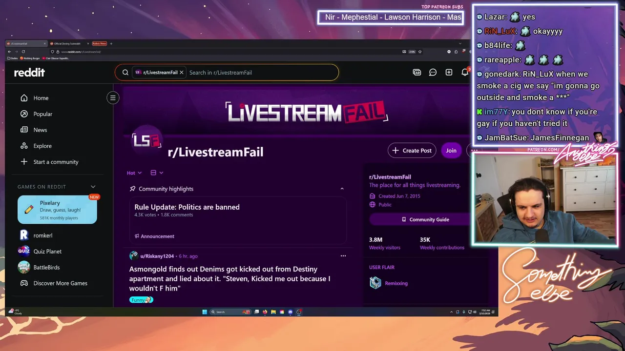Open post options three-dot menu

[343, 256]
